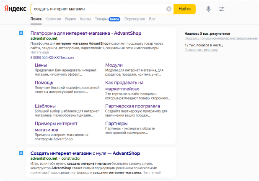Click the Нашлось 3 тыс. результатов text
Screen dimensions: 259x181
(x=207, y=33)
